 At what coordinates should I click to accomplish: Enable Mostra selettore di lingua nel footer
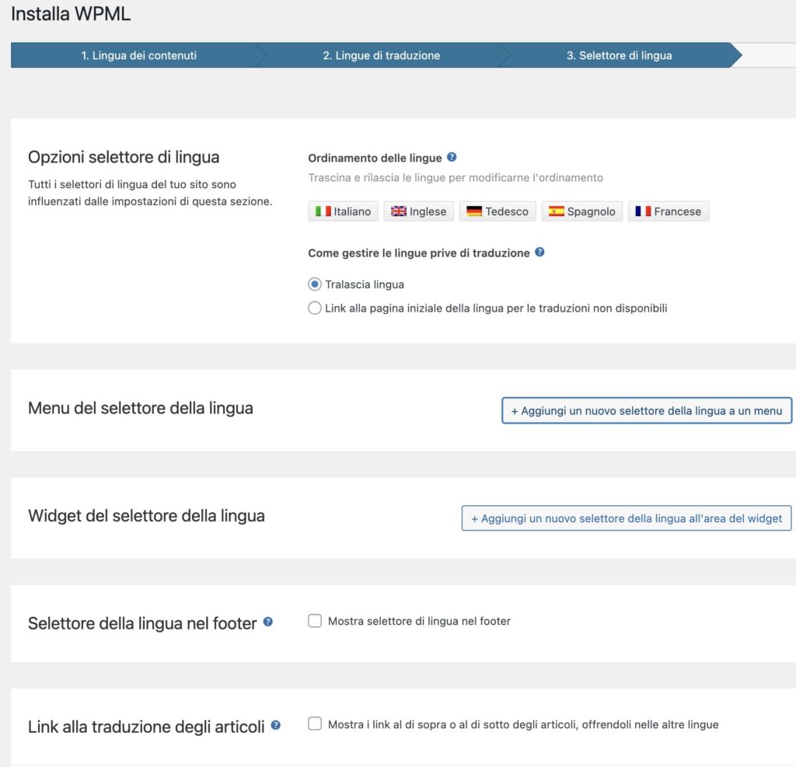click(x=315, y=621)
